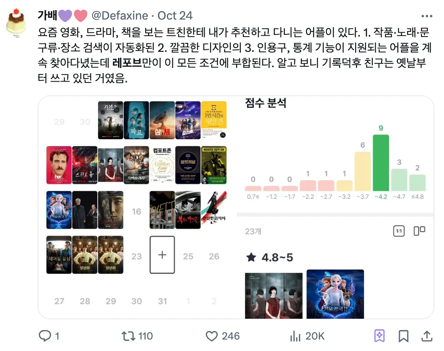The height and width of the screenshot is (351, 444).
Task: Toggle the split grid layout icon
Action: (x=419, y=231)
